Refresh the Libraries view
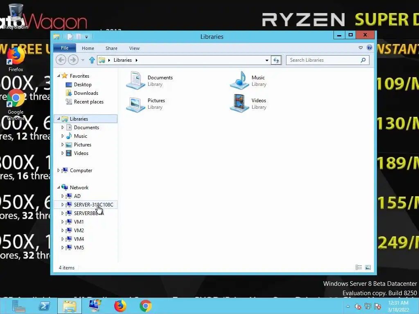This screenshot has height=314, width=419. point(276,61)
